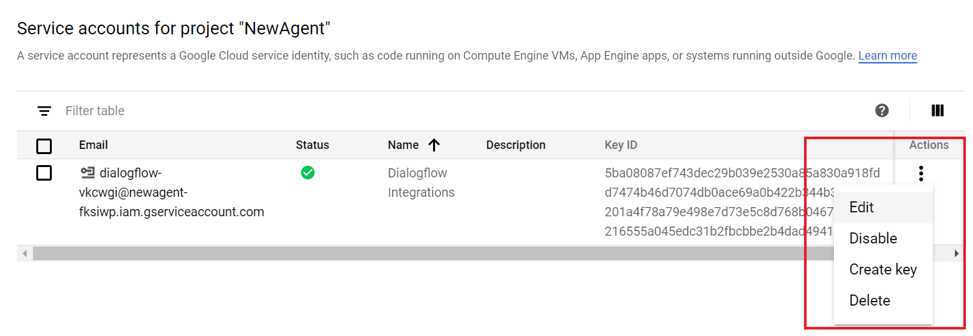Select Create key from the actions menu
973x336 pixels.
click(x=882, y=270)
